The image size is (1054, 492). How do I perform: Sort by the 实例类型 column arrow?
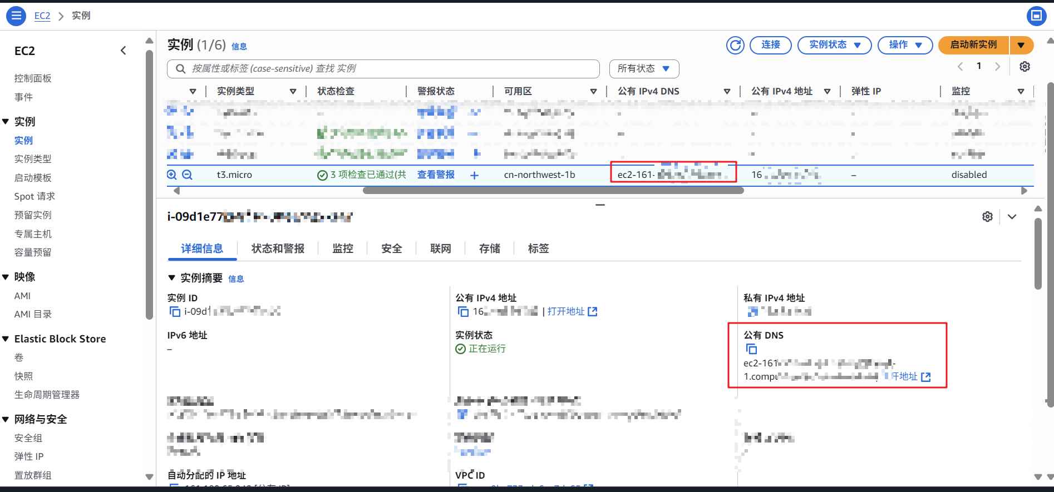tap(293, 92)
